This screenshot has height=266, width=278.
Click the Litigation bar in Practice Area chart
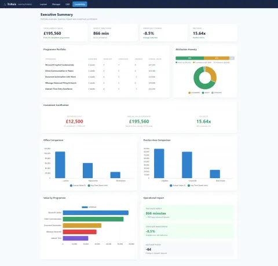(x=159, y=164)
